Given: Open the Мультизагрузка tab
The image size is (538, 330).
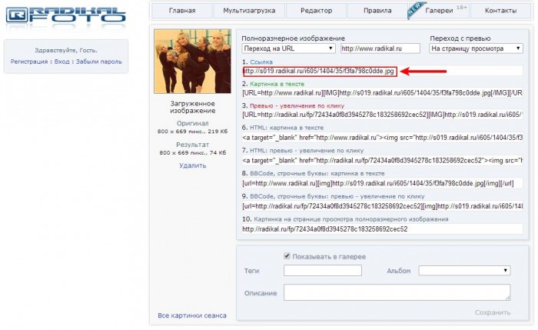Looking at the screenshot, I should click(249, 11).
